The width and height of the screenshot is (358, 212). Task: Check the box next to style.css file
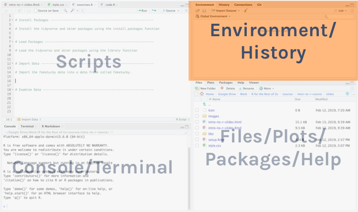click(x=197, y=145)
